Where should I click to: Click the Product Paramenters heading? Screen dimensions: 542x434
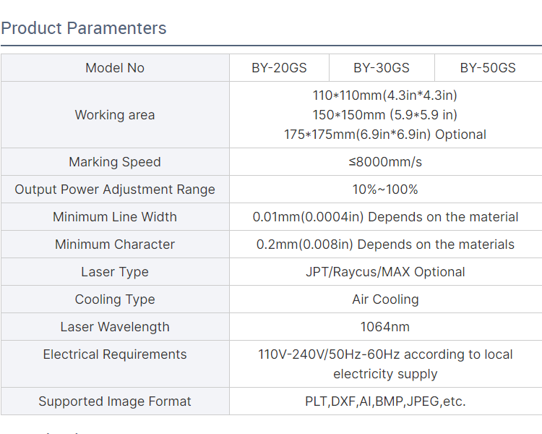[84, 28]
